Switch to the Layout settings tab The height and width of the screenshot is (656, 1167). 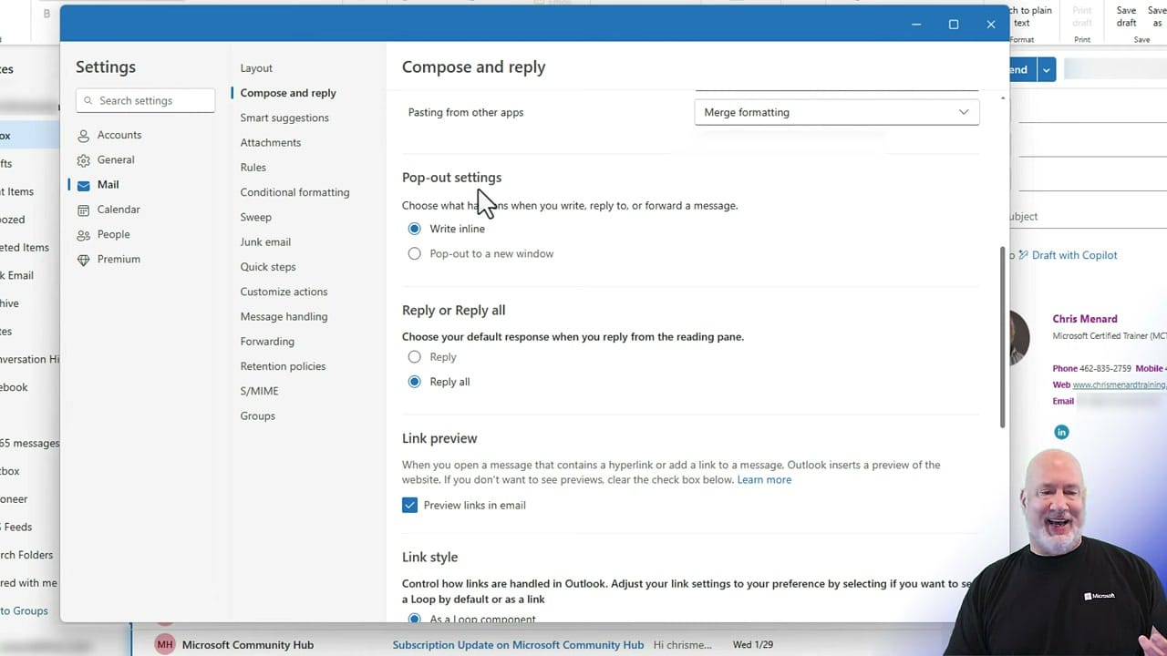click(256, 67)
